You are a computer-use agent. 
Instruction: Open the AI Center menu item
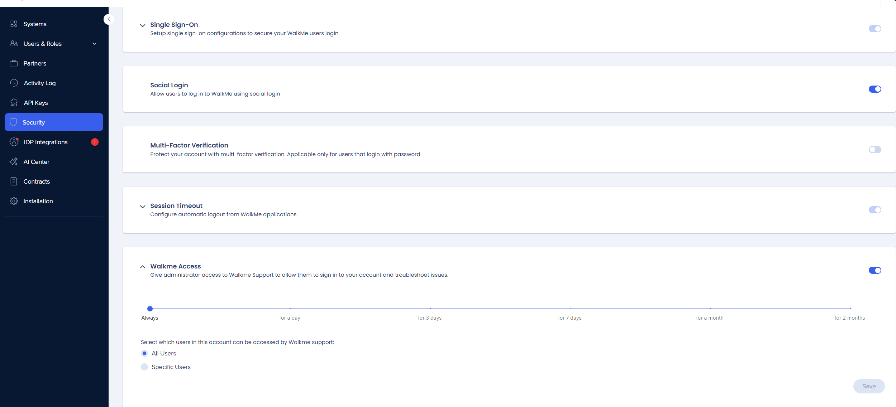[x=54, y=162]
